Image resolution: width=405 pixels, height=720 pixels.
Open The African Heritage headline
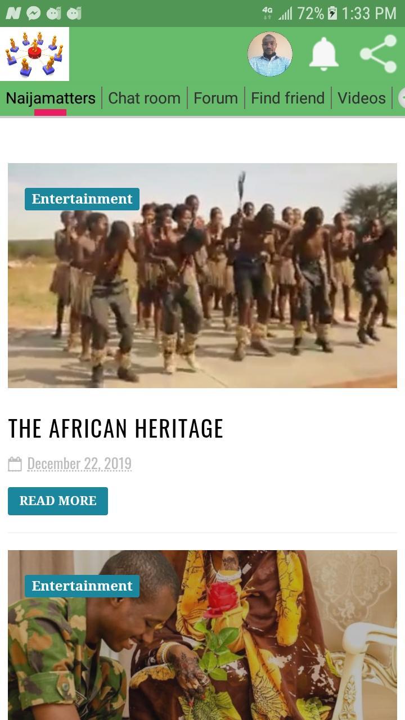pyautogui.click(x=116, y=429)
